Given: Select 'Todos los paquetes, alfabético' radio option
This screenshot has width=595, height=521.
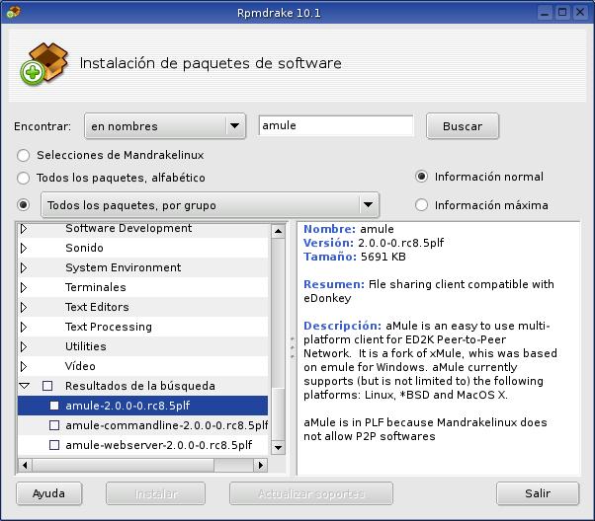Looking at the screenshot, I should (x=24, y=178).
